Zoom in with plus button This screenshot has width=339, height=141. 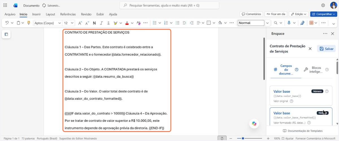point(268,138)
